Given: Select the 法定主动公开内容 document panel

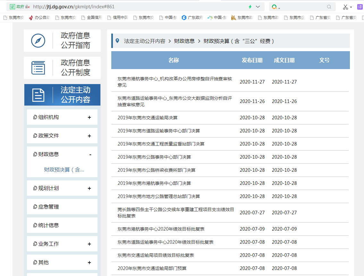Looking at the screenshot, I should (62, 95).
